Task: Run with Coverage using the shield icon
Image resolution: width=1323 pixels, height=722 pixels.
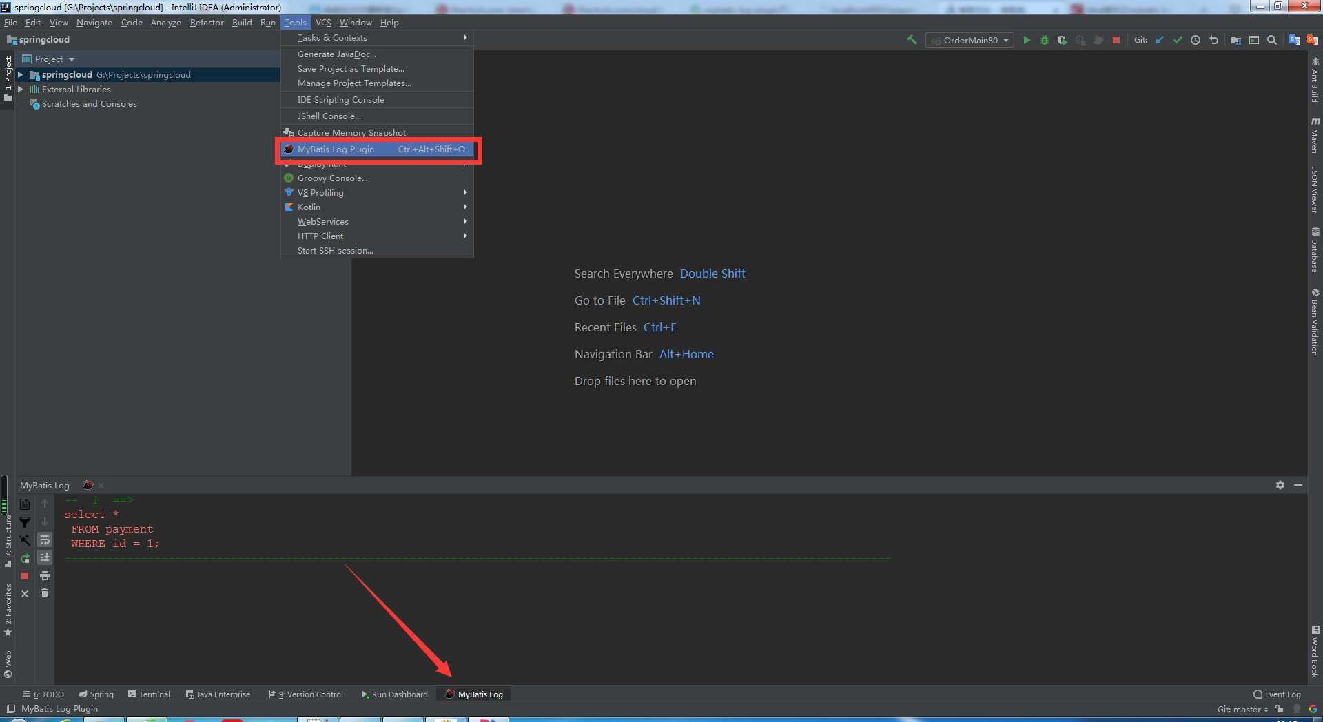Action: pos(1063,40)
